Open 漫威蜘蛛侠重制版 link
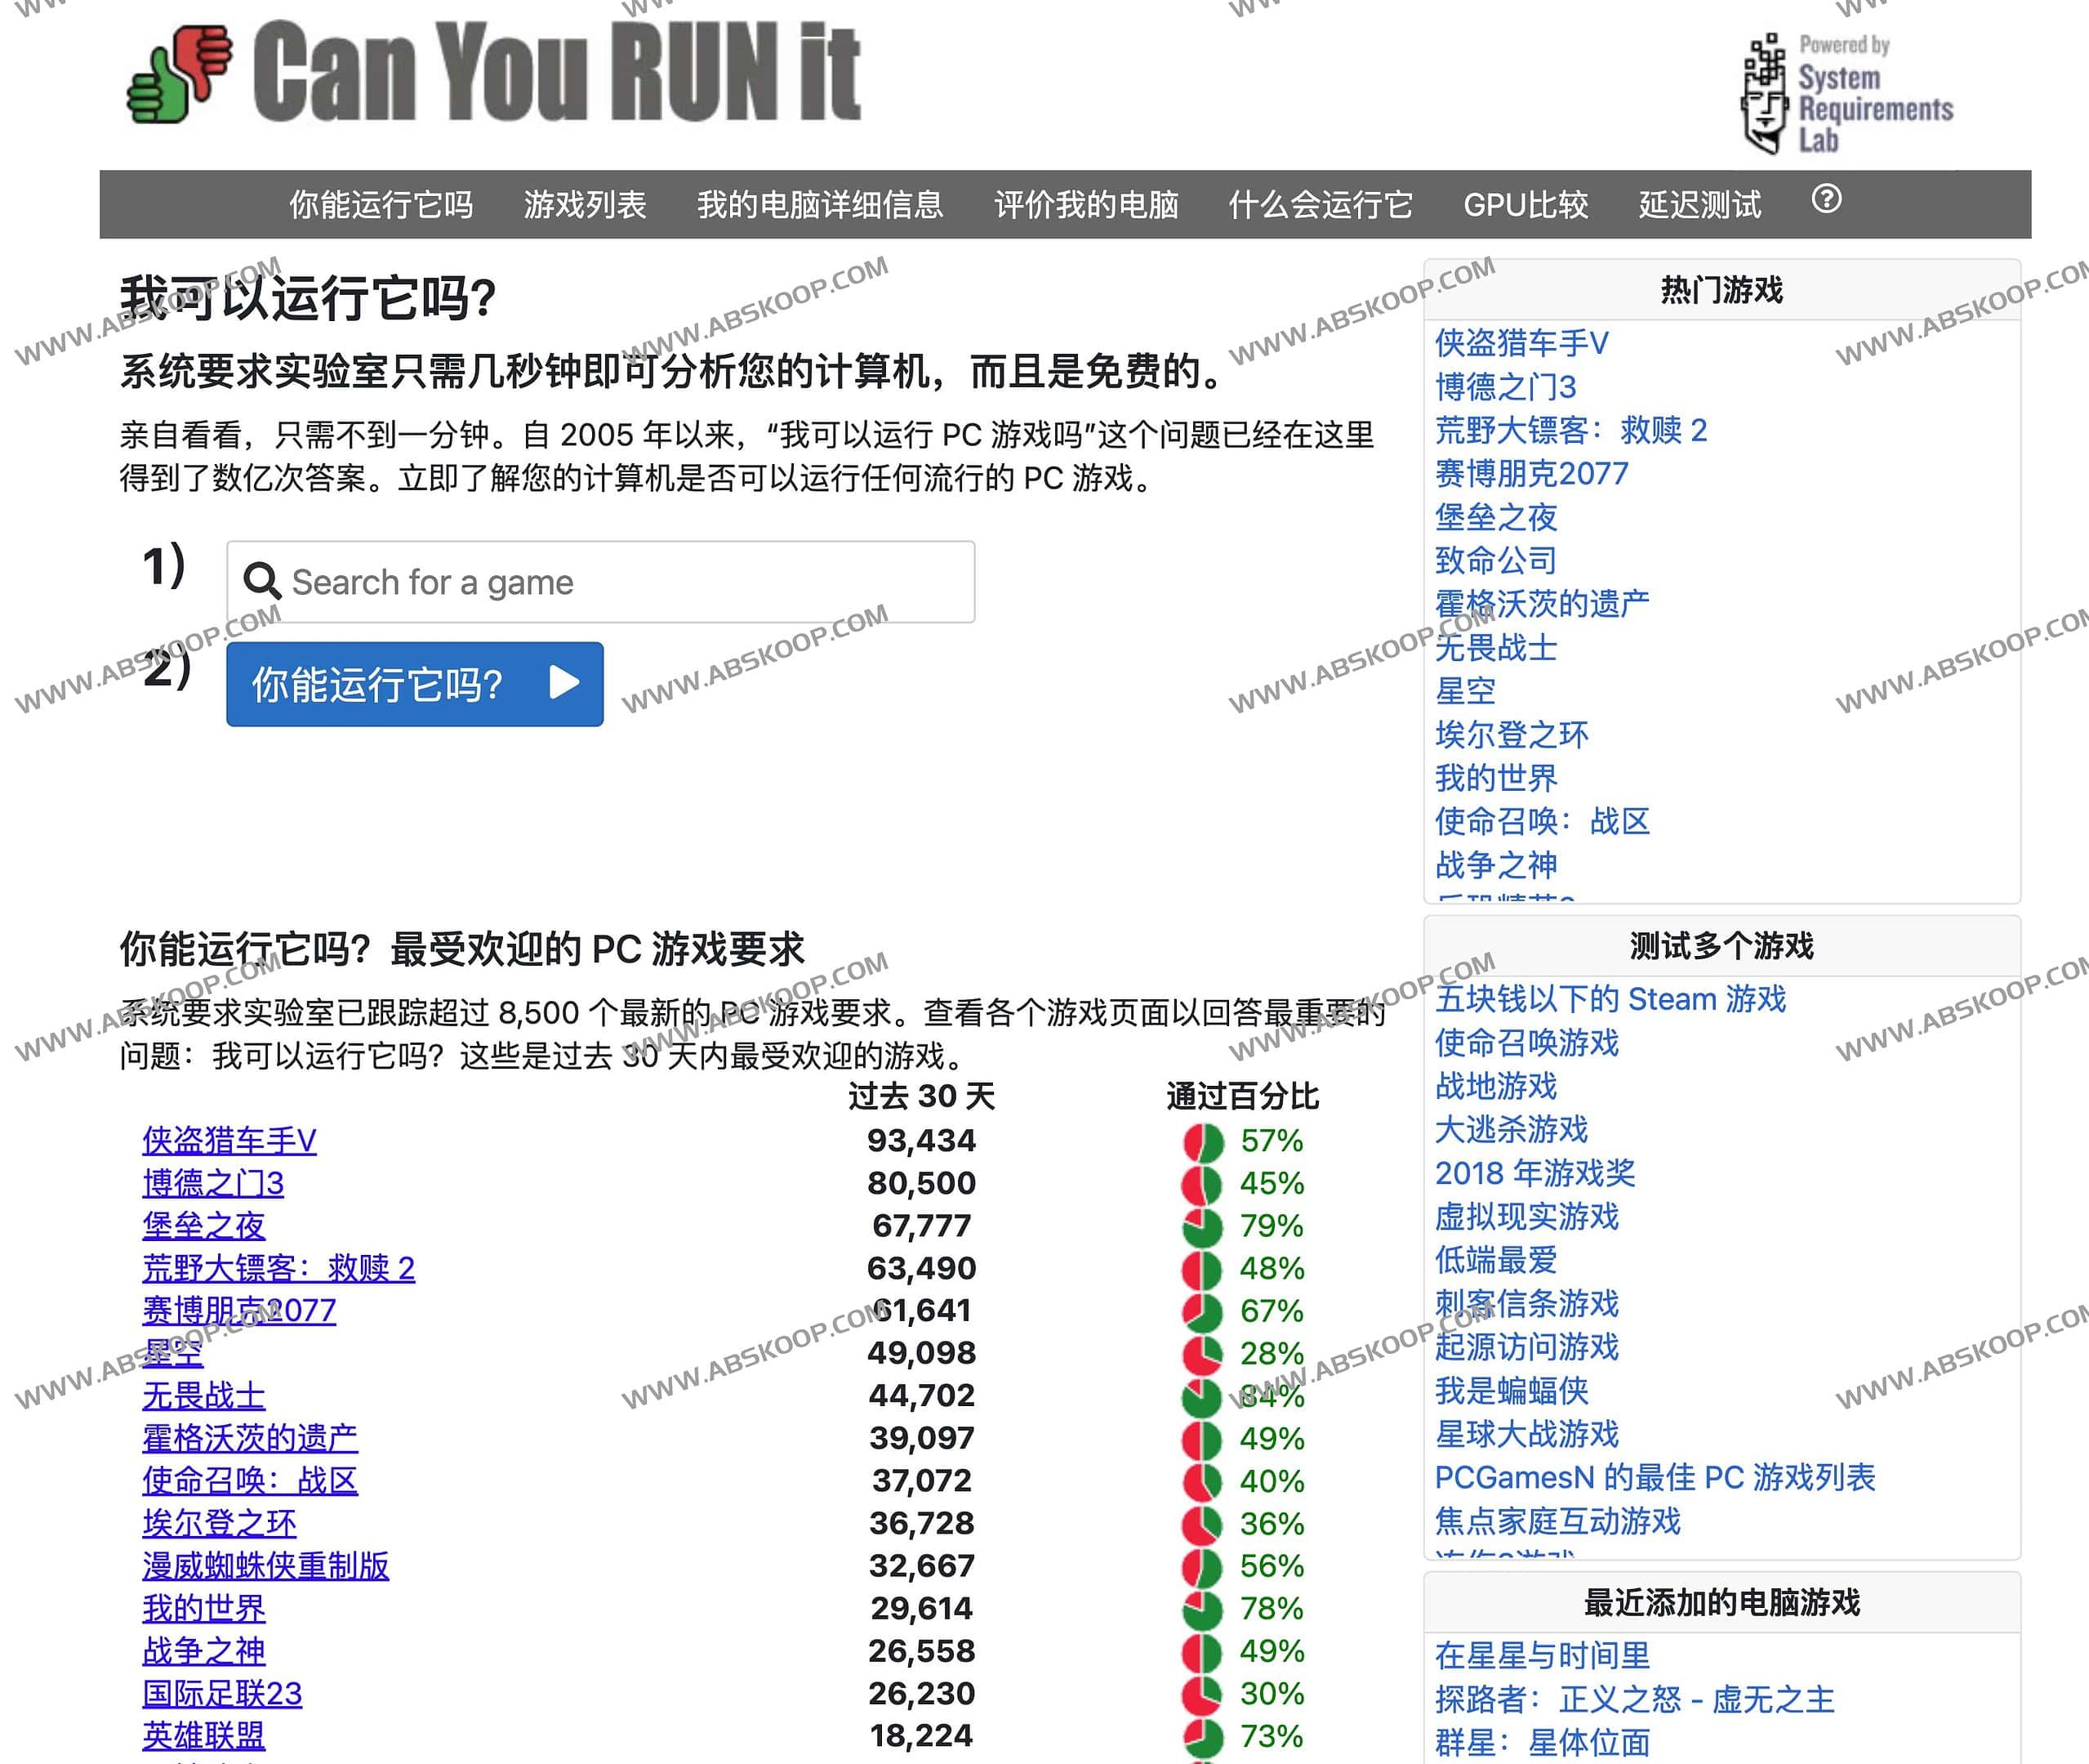2089x1764 pixels. coord(266,1565)
